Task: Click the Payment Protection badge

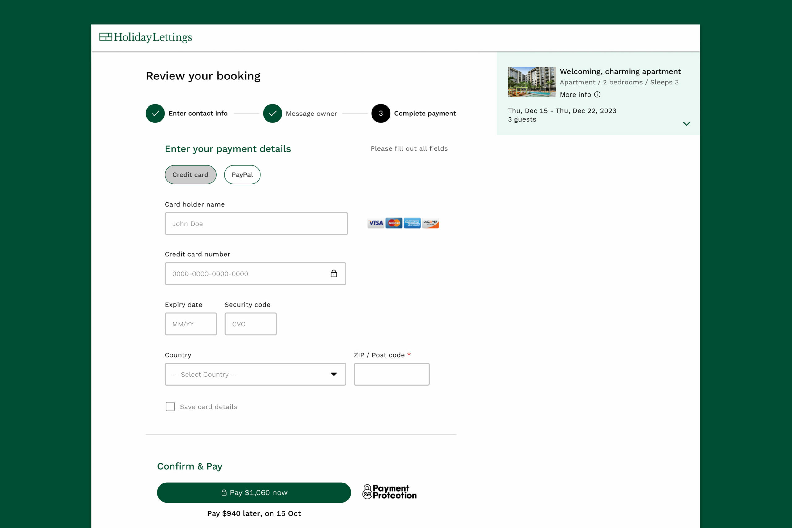Action: pos(389,492)
